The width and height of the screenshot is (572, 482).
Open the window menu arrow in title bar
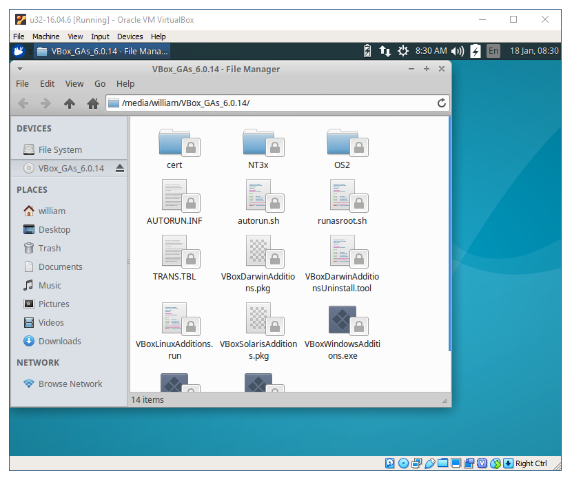point(19,69)
